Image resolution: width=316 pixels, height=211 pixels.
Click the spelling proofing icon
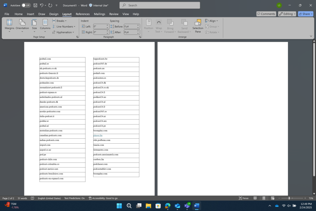(32, 198)
